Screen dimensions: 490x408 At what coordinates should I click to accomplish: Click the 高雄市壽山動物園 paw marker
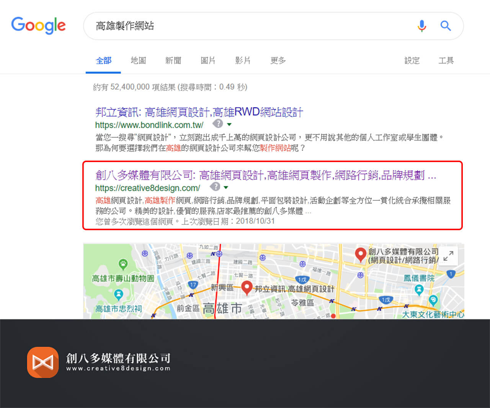coord(123,264)
